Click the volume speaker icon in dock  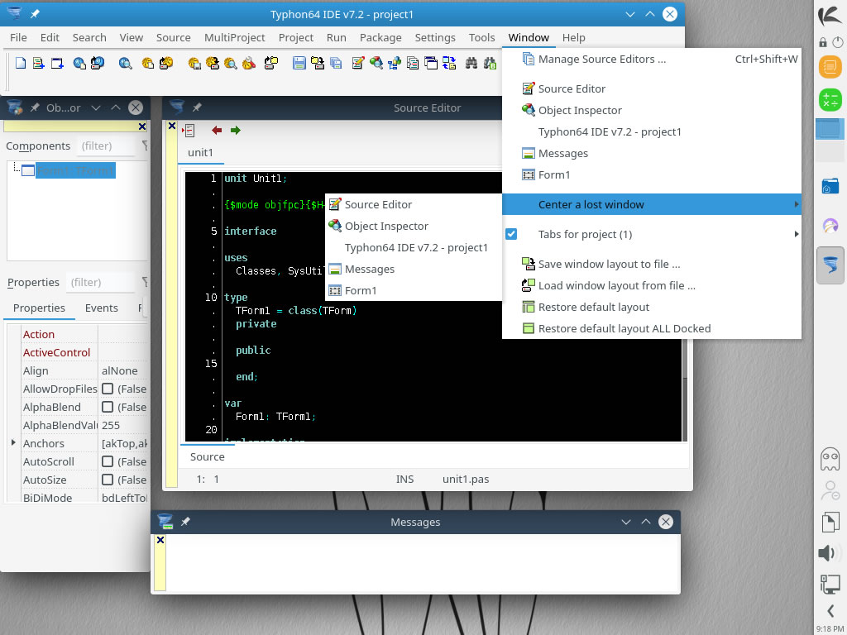[x=827, y=553]
